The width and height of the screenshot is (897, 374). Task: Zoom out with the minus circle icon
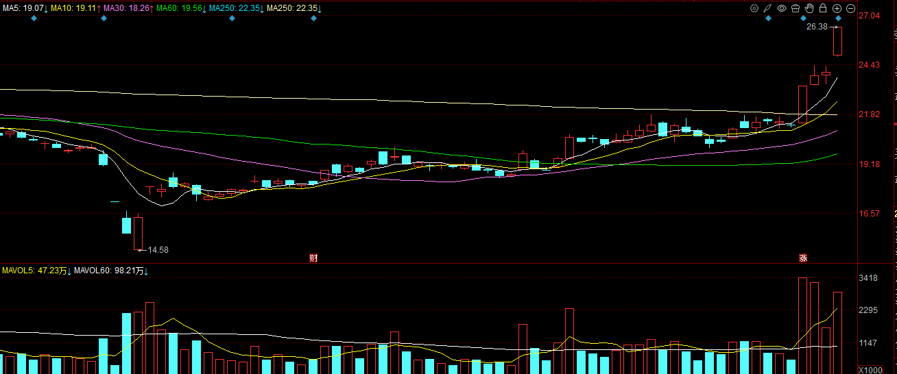[x=851, y=8]
